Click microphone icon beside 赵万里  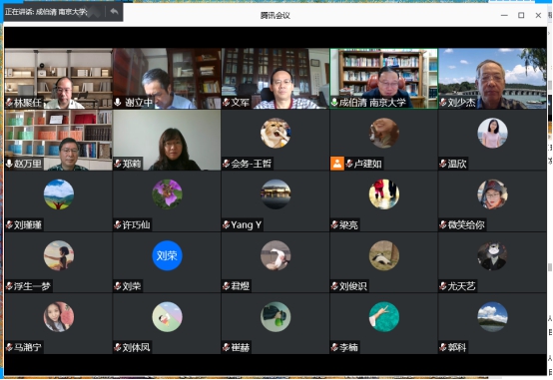point(10,164)
